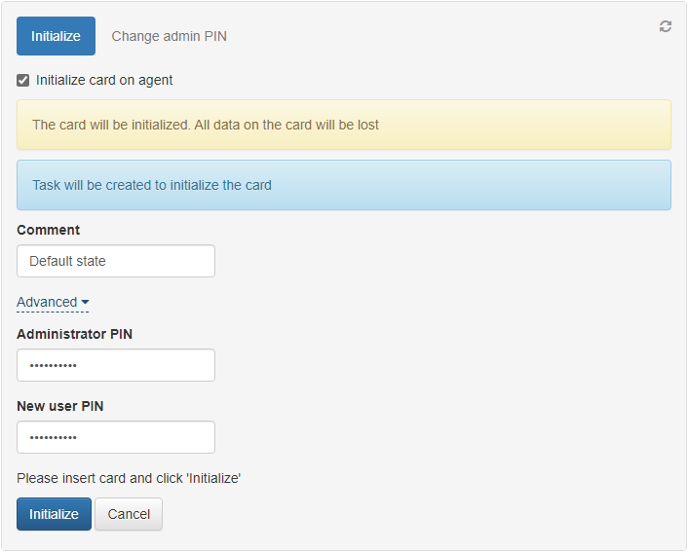Select the New user PIN field
This screenshot has width=688, height=552.
point(116,437)
